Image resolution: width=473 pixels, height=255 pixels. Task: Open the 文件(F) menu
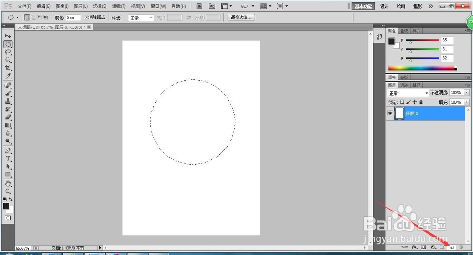click(x=25, y=6)
